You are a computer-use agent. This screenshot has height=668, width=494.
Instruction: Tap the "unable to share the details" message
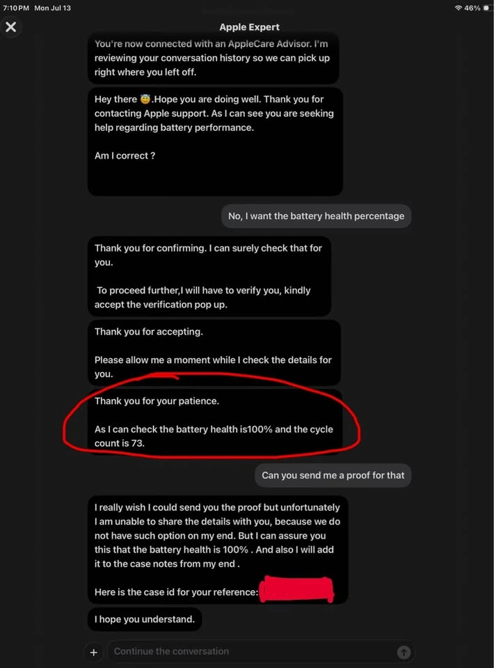pos(218,550)
